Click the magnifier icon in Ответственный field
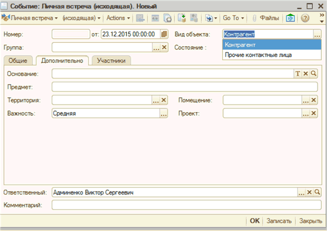The image size is (327, 231). click(317, 192)
